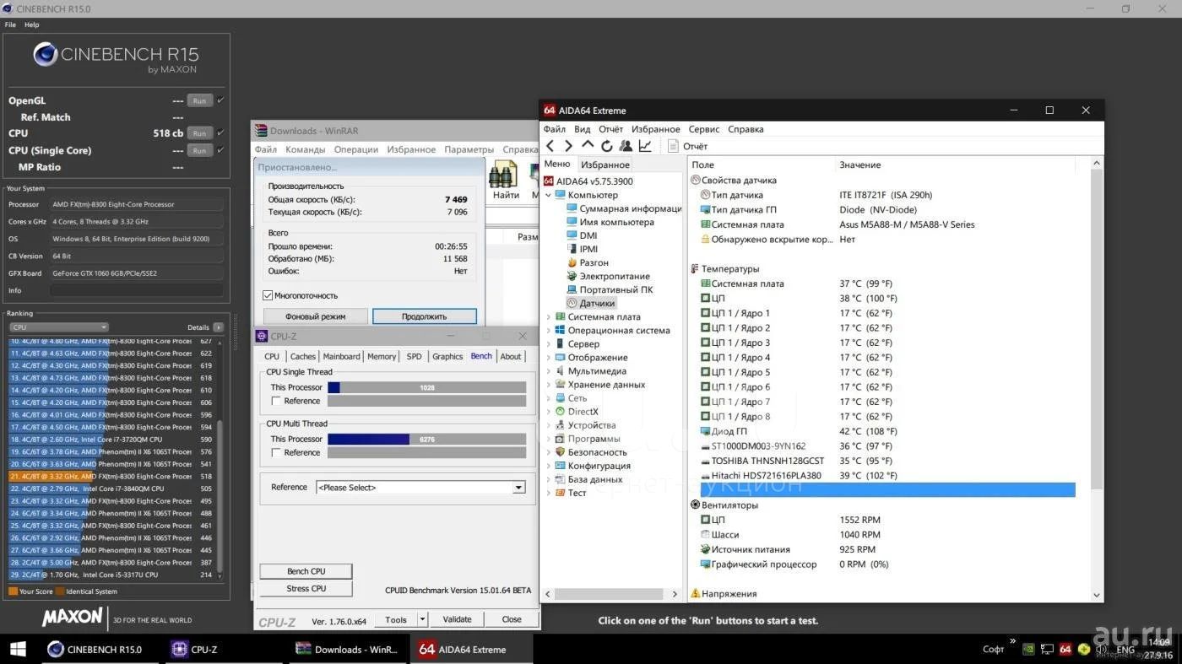Click the volume speaker tray icon

pyautogui.click(x=1102, y=650)
